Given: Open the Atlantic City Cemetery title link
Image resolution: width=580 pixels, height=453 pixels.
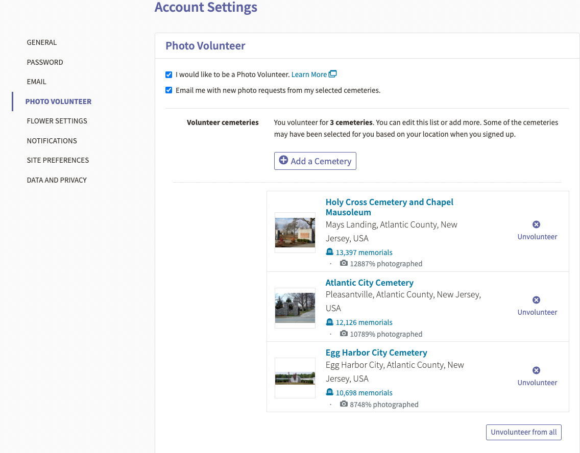Looking at the screenshot, I should (369, 283).
